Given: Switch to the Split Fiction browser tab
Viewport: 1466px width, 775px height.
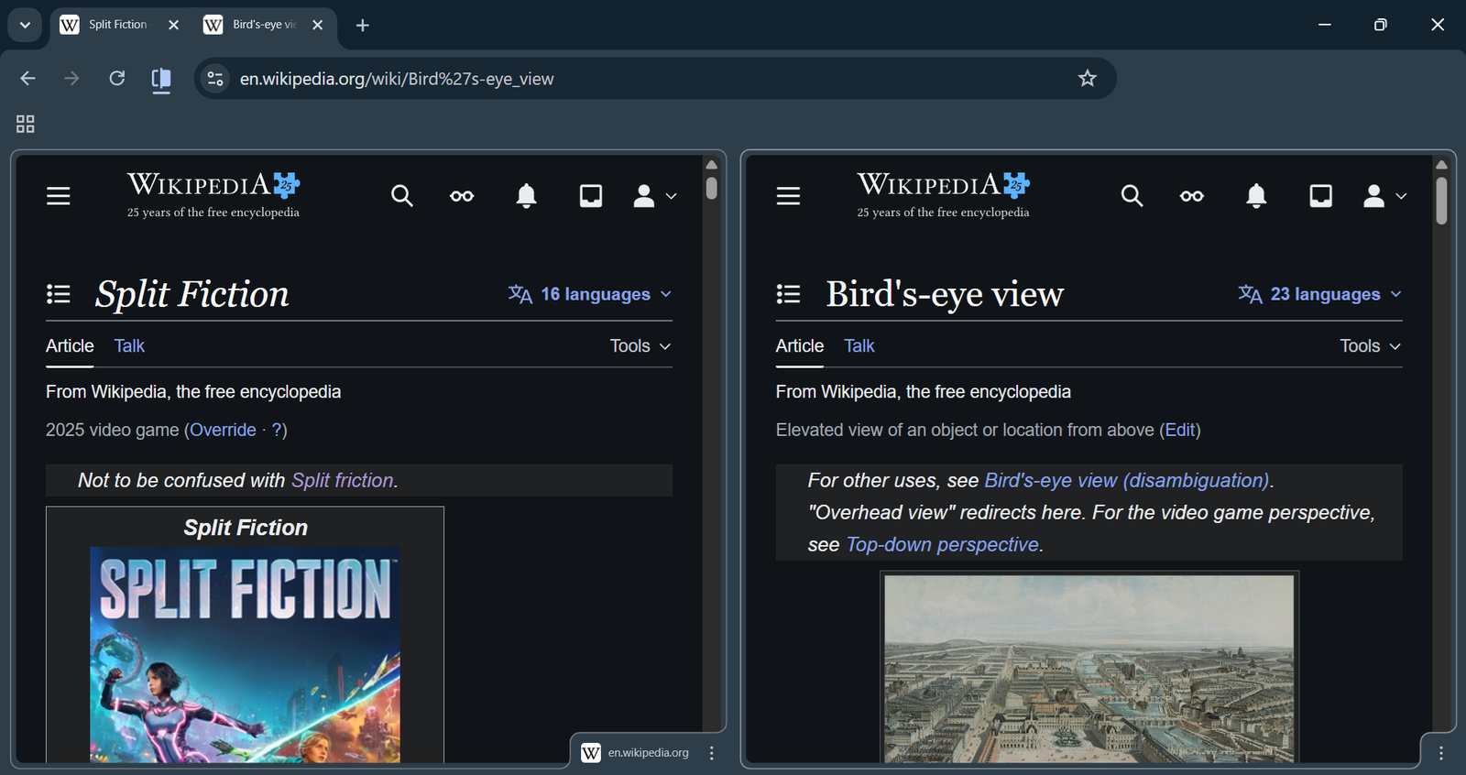Looking at the screenshot, I should tap(118, 25).
